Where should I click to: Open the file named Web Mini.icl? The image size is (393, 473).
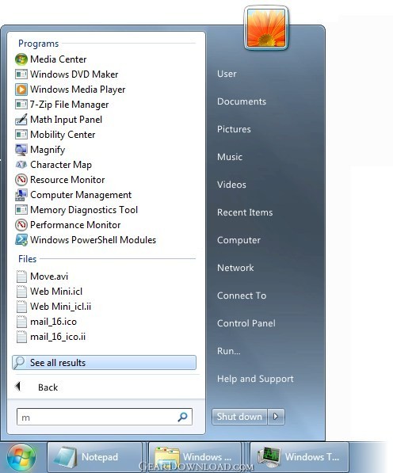pos(56,292)
